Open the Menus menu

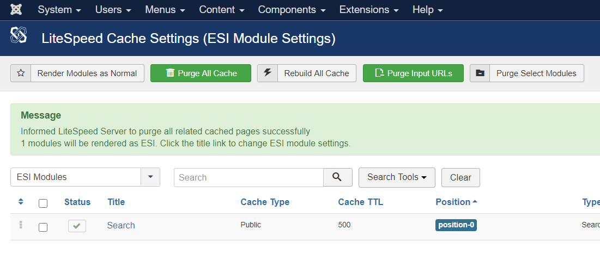(165, 10)
